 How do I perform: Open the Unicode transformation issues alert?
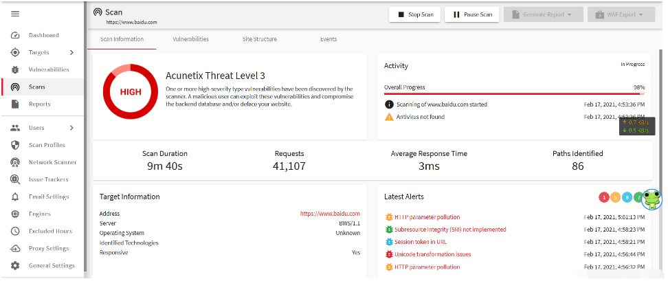[x=433, y=254]
